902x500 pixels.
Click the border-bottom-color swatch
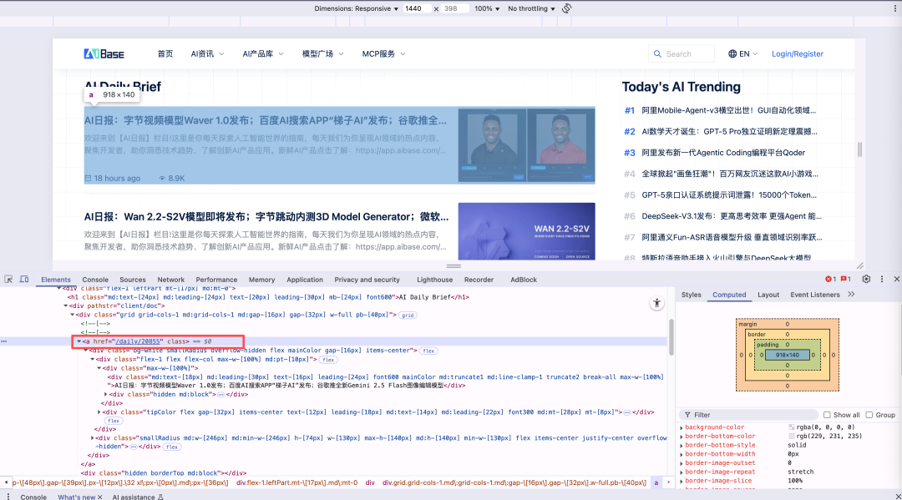[x=792, y=437]
